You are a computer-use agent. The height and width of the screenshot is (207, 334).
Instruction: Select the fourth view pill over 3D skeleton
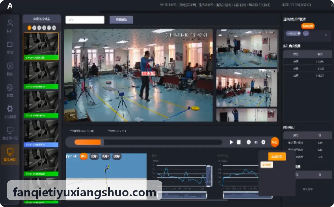[x=117, y=157]
